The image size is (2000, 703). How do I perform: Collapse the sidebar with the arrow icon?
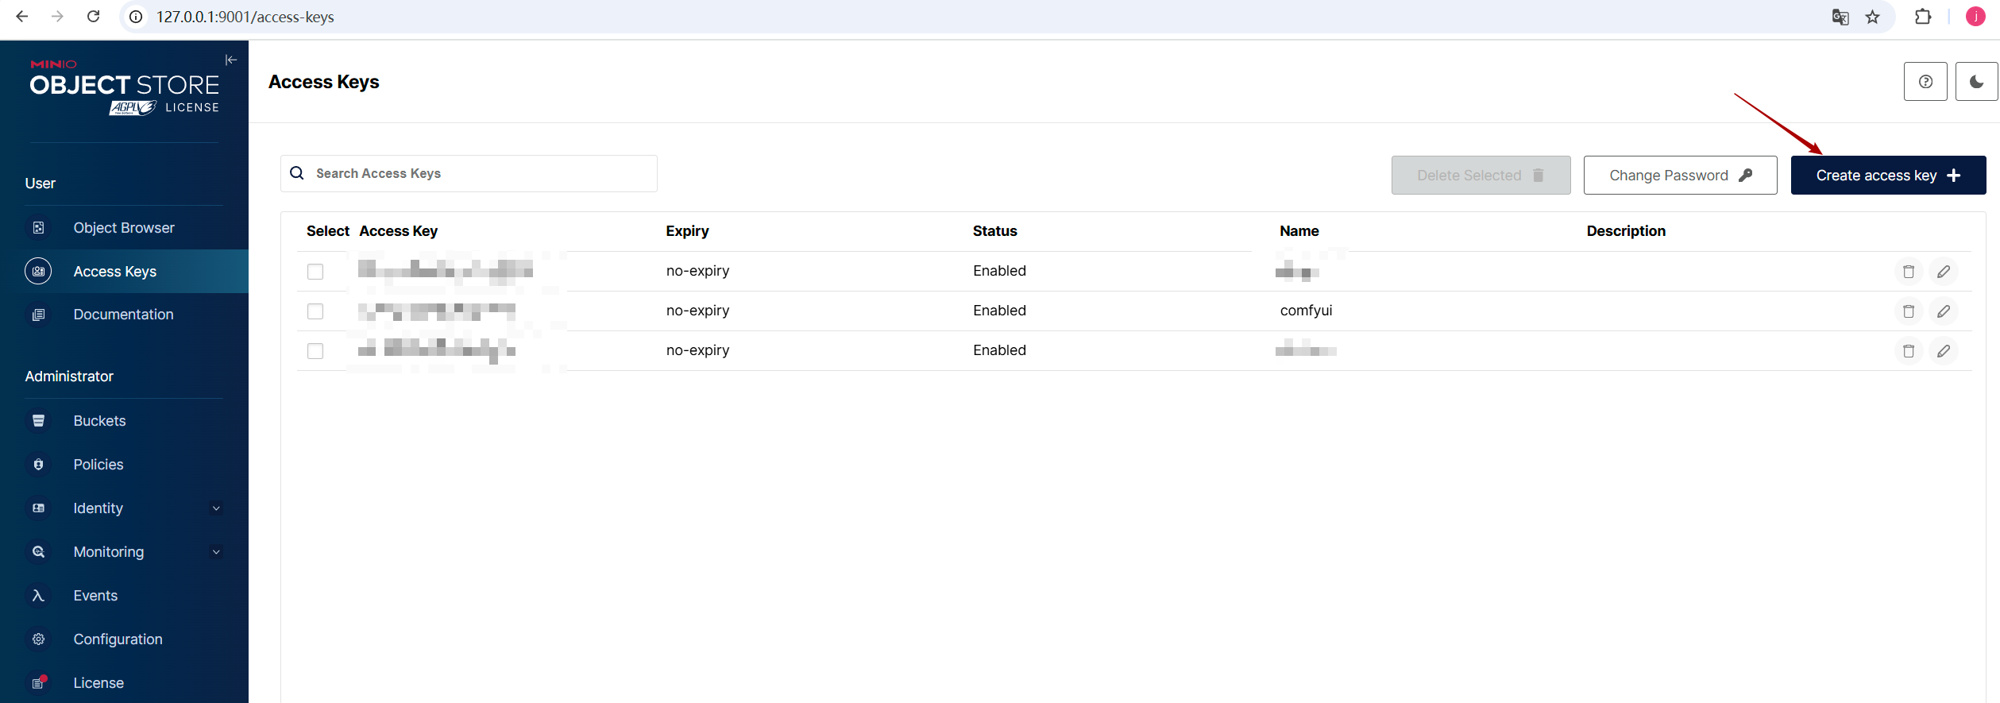point(231,60)
